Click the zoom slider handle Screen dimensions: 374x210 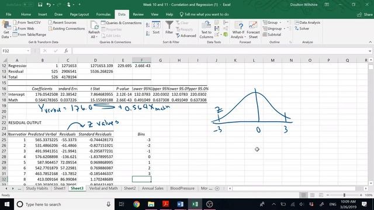coord(344,195)
